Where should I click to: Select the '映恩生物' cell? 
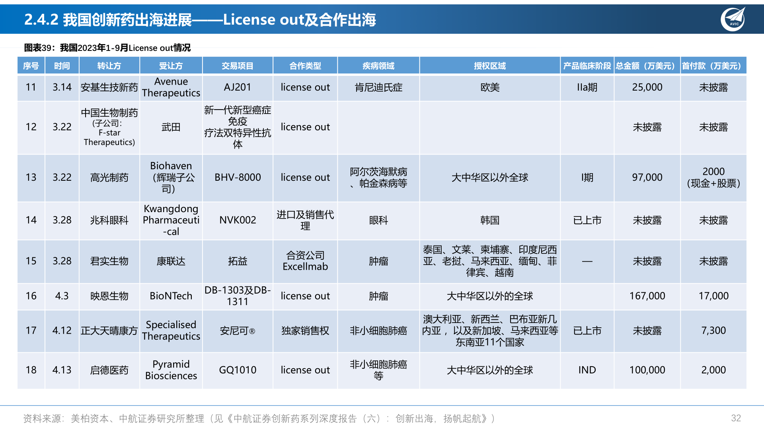pos(109,296)
